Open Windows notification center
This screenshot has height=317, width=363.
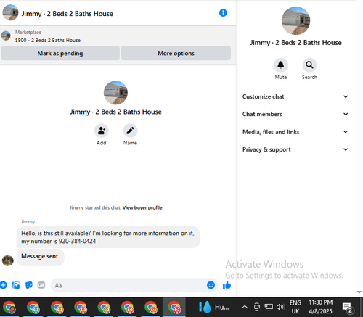pos(347,308)
